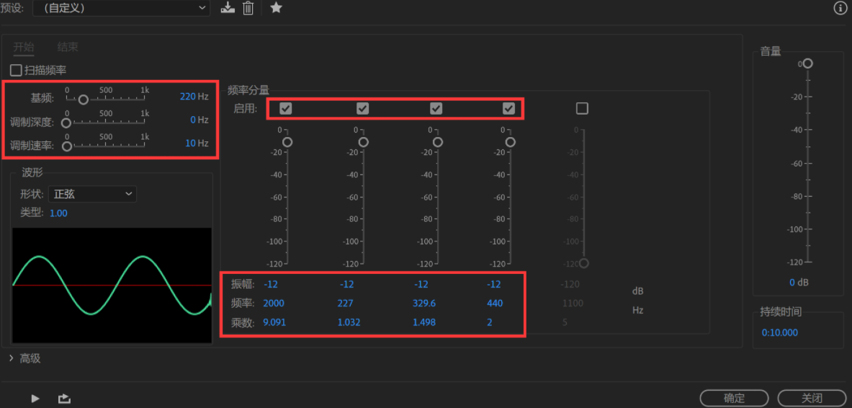Click first component amplitude slider handle

287,142
